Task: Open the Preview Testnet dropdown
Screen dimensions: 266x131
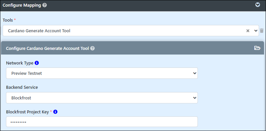Action: pos(102,73)
